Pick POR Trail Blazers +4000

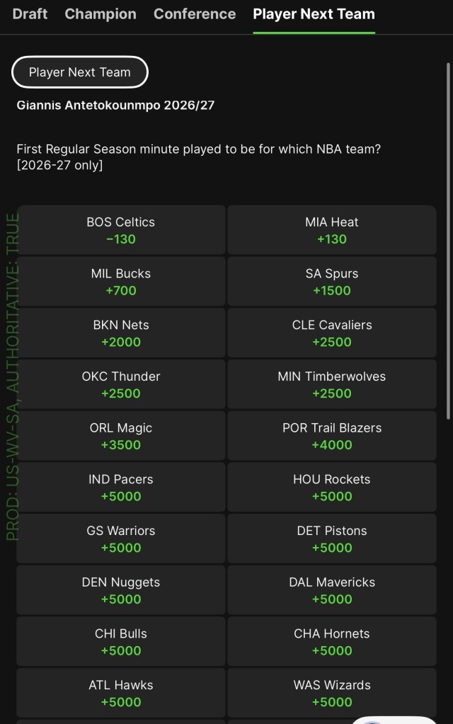click(x=331, y=436)
